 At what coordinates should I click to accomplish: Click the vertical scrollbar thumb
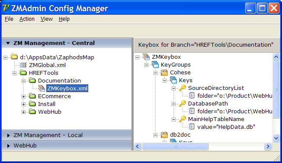(x=276, y=89)
